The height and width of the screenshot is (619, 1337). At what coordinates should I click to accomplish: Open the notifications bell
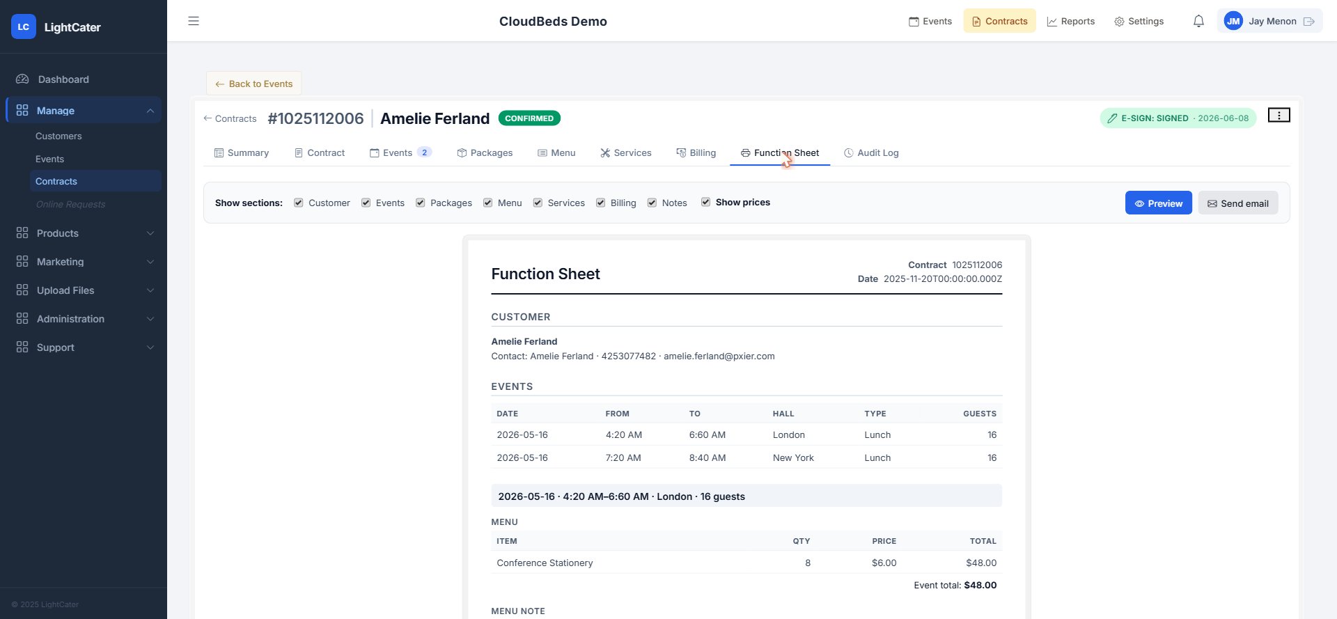pos(1198,21)
